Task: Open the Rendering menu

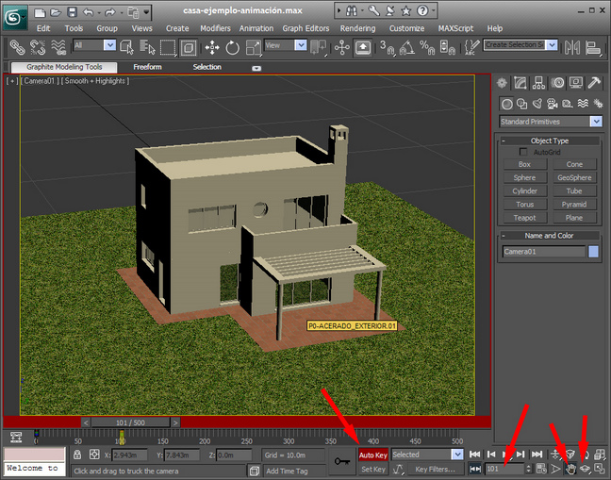Action: pyautogui.click(x=357, y=28)
